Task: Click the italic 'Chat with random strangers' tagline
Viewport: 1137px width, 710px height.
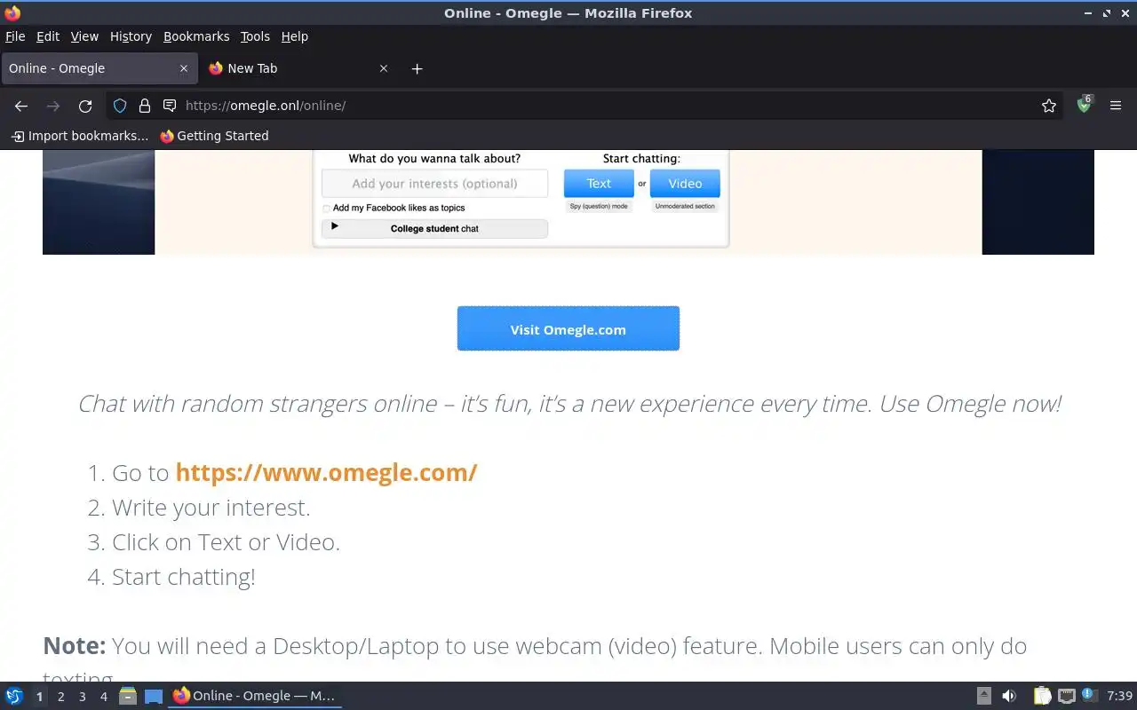Action: click(568, 404)
